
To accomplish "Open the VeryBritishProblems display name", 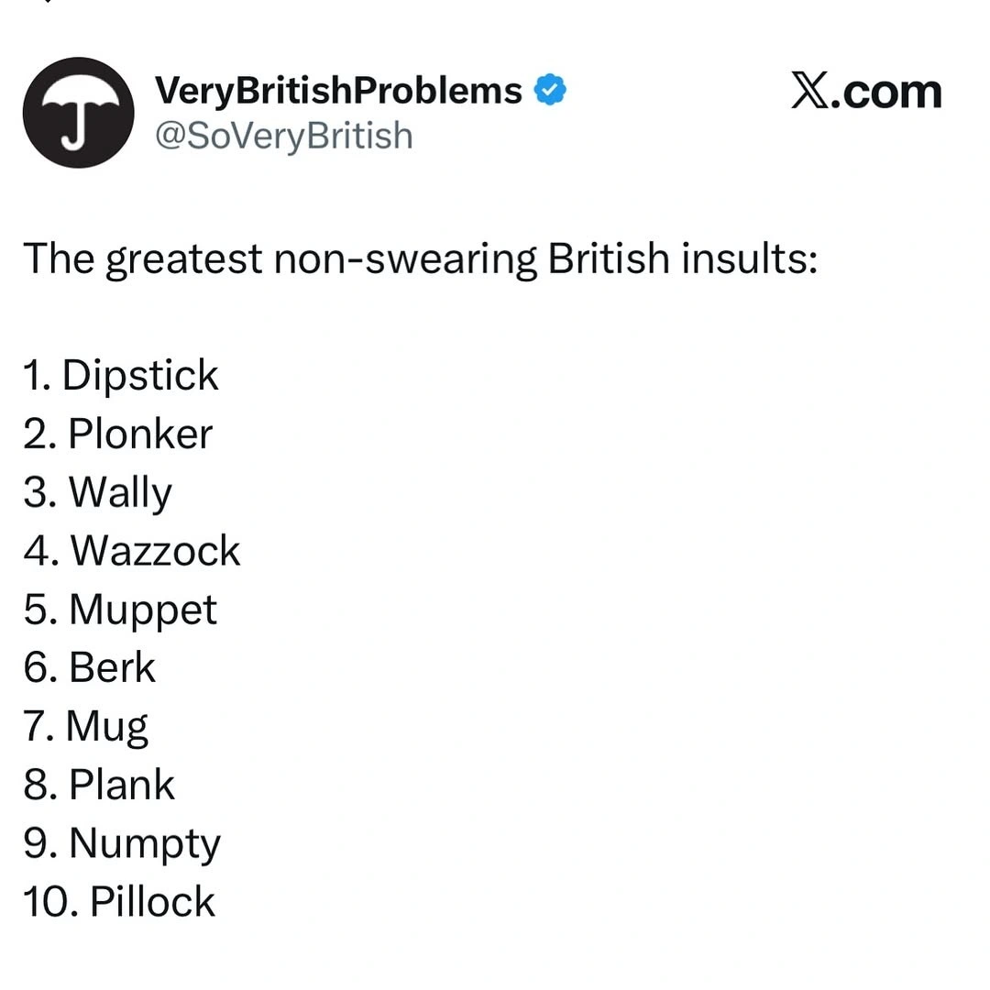I will click(x=338, y=91).
